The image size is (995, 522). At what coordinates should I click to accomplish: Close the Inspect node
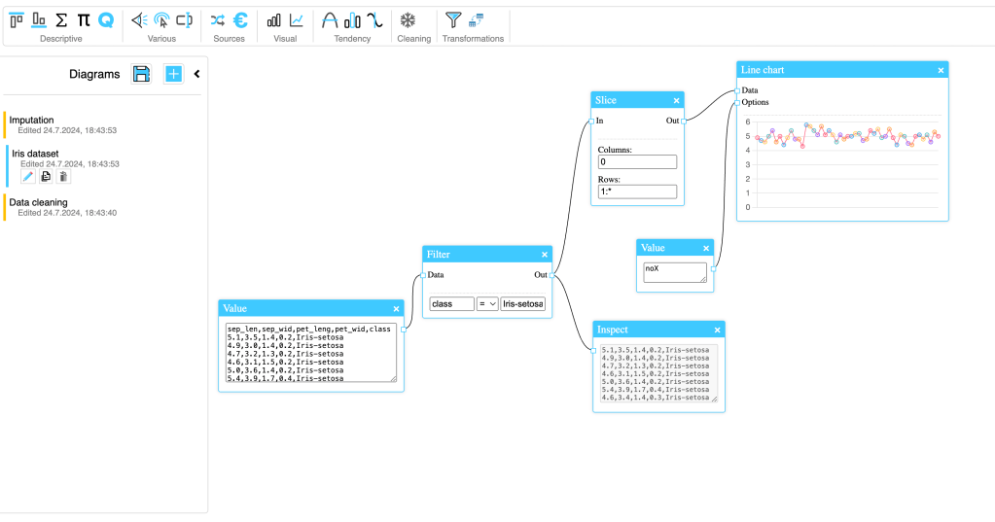coord(717,331)
